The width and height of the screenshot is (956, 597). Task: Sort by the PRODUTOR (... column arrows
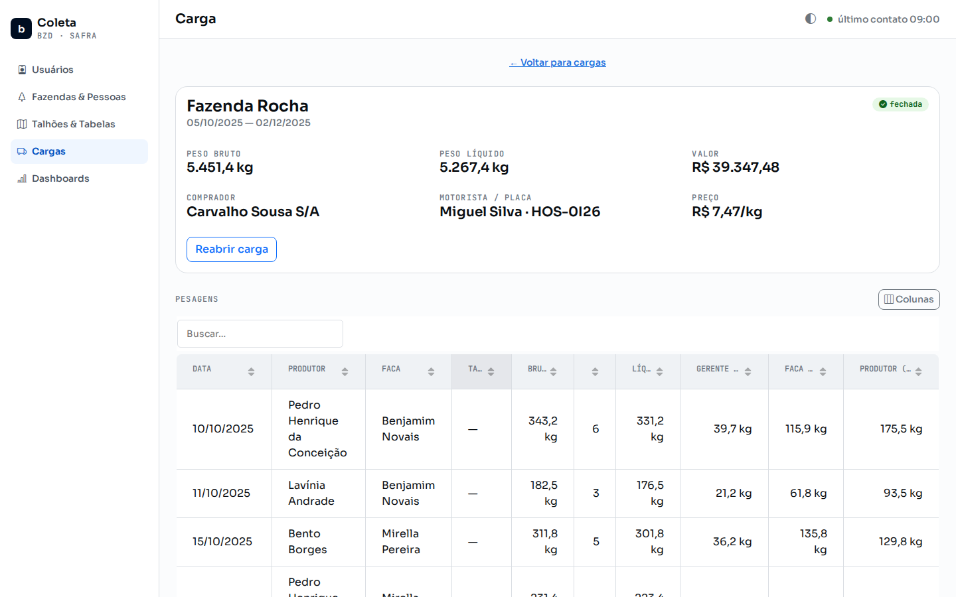[x=918, y=371]
